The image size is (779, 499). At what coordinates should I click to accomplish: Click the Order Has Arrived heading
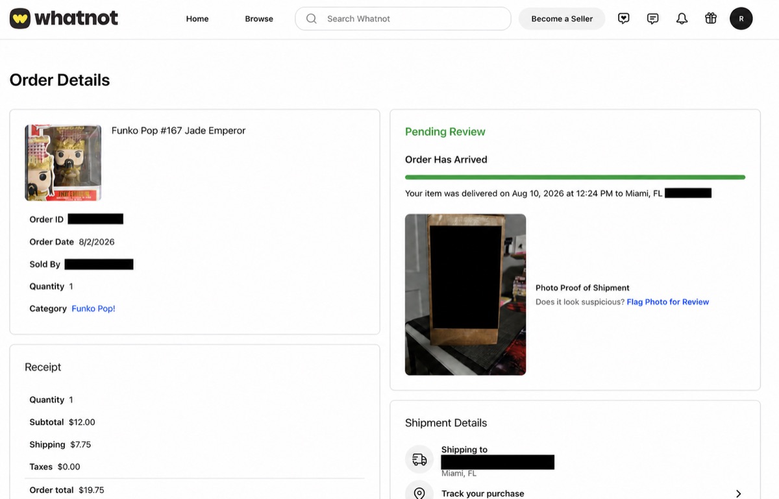(446, 160)
